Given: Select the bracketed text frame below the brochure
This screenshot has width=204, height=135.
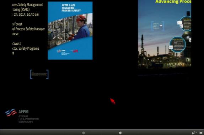Looking at the screenshot, I should click(39, 74).
